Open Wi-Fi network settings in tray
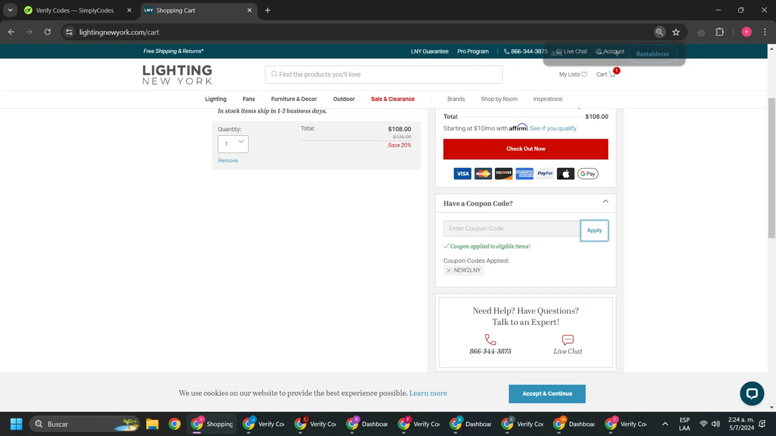Viewport: 776px width, 436px height. (x=703, y=424)
